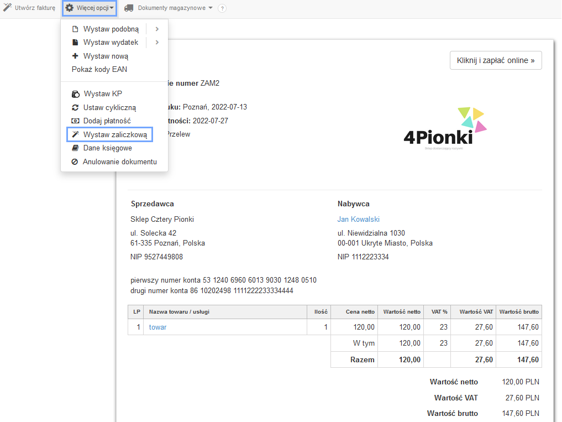Screen dimensions: 562x422
Task: Click the address ul. Niewidzialna 1030
Action: coord(371,233)
